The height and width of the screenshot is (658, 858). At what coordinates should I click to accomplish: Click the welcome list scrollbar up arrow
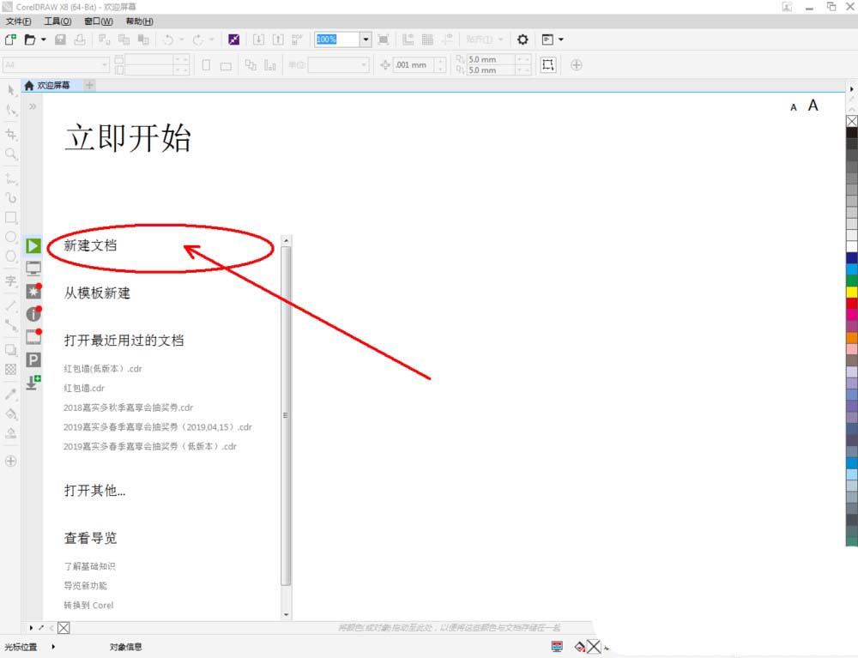click(x=287, y=240)
